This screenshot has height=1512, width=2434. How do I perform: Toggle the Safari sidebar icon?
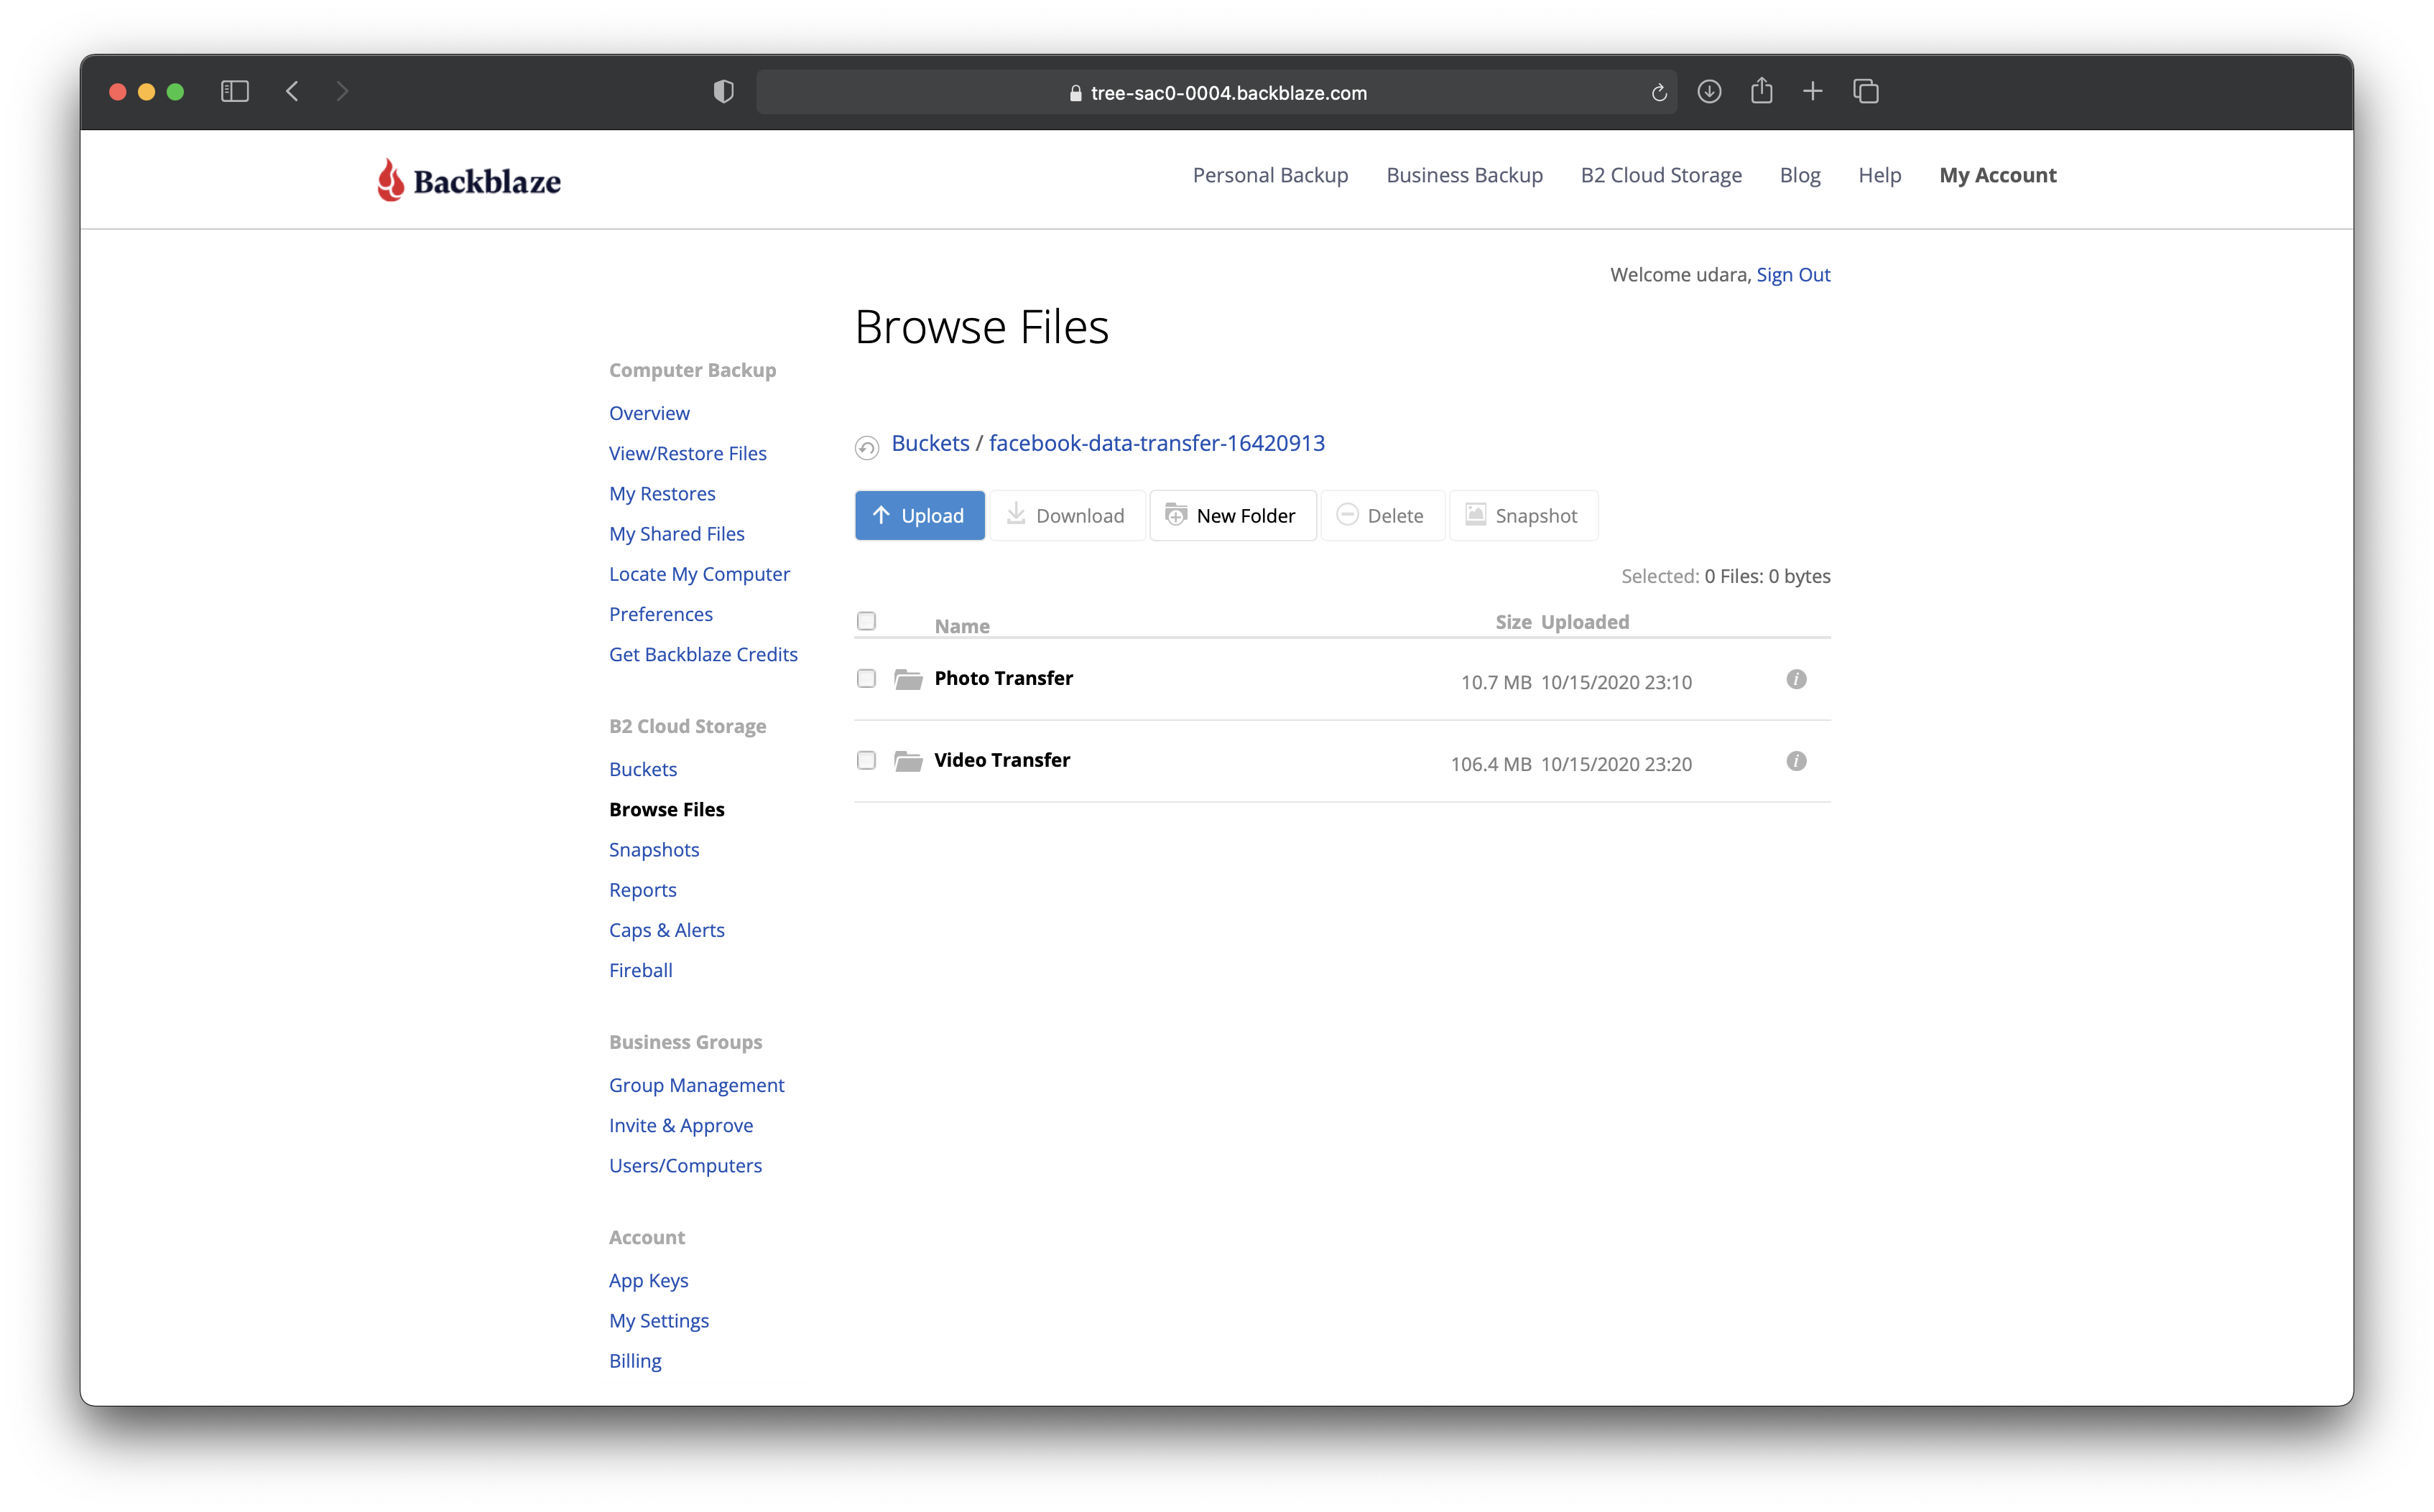[x=234, y=92]
